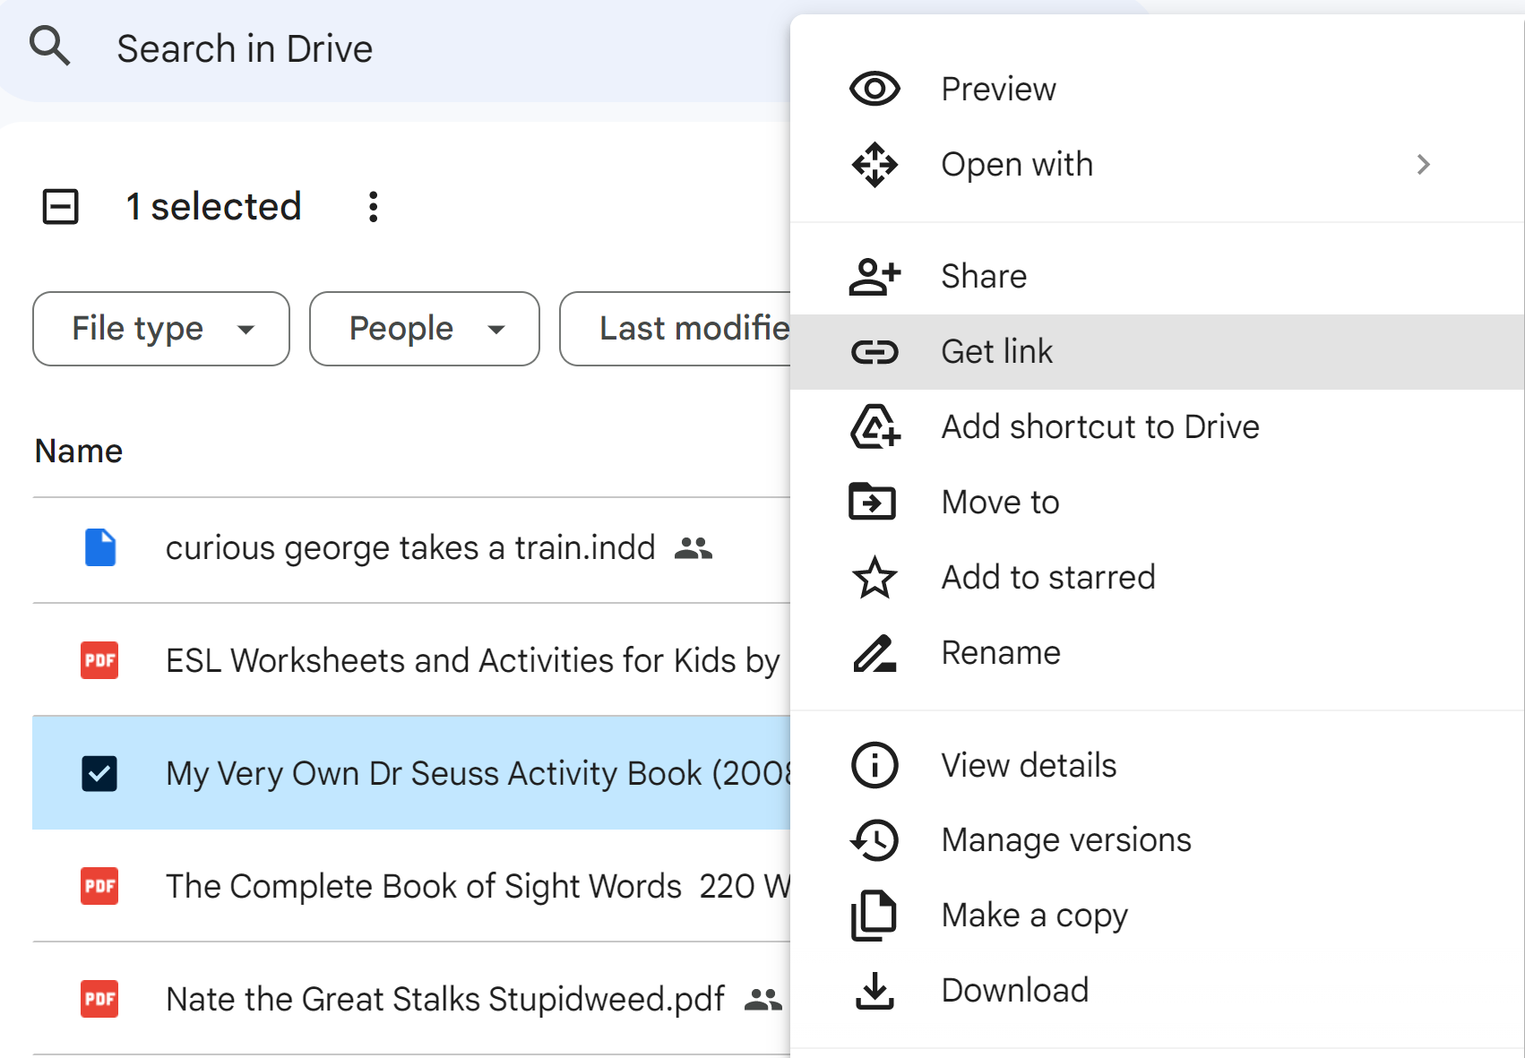
Task: Click the blue file icon for curious george
Action: (100, 547)
